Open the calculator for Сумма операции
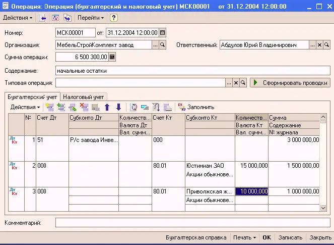Screen dimensions: 334x245 [112, 57]
